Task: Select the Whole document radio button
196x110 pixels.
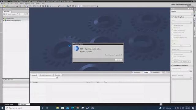Action: [172, 54]
